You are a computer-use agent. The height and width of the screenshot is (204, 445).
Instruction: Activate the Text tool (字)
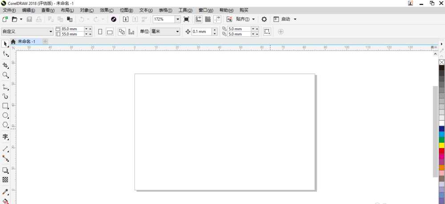coord(5,137)
